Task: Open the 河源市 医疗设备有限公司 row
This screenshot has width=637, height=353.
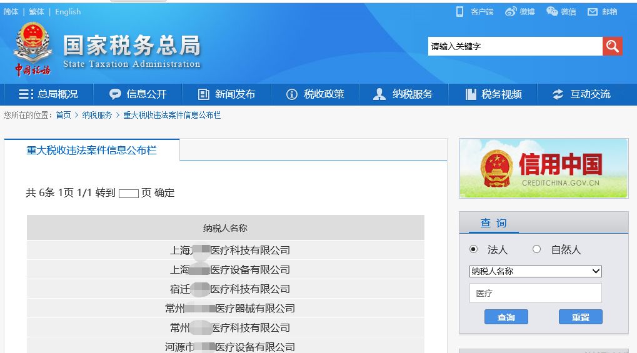Action: click(x=226, y=347)
